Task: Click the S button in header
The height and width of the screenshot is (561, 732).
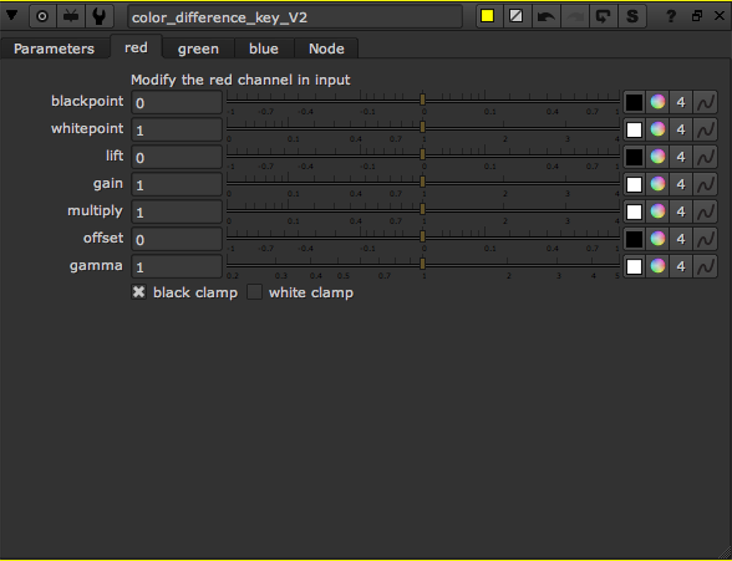Action: click(x=632, y=16)
